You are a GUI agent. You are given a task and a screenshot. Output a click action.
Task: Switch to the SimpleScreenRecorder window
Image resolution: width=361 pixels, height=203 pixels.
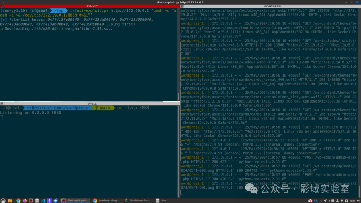[x=138, y=200]
